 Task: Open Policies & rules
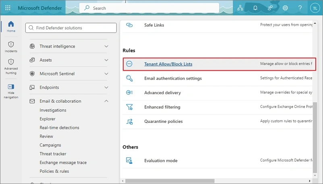point(54,171)
